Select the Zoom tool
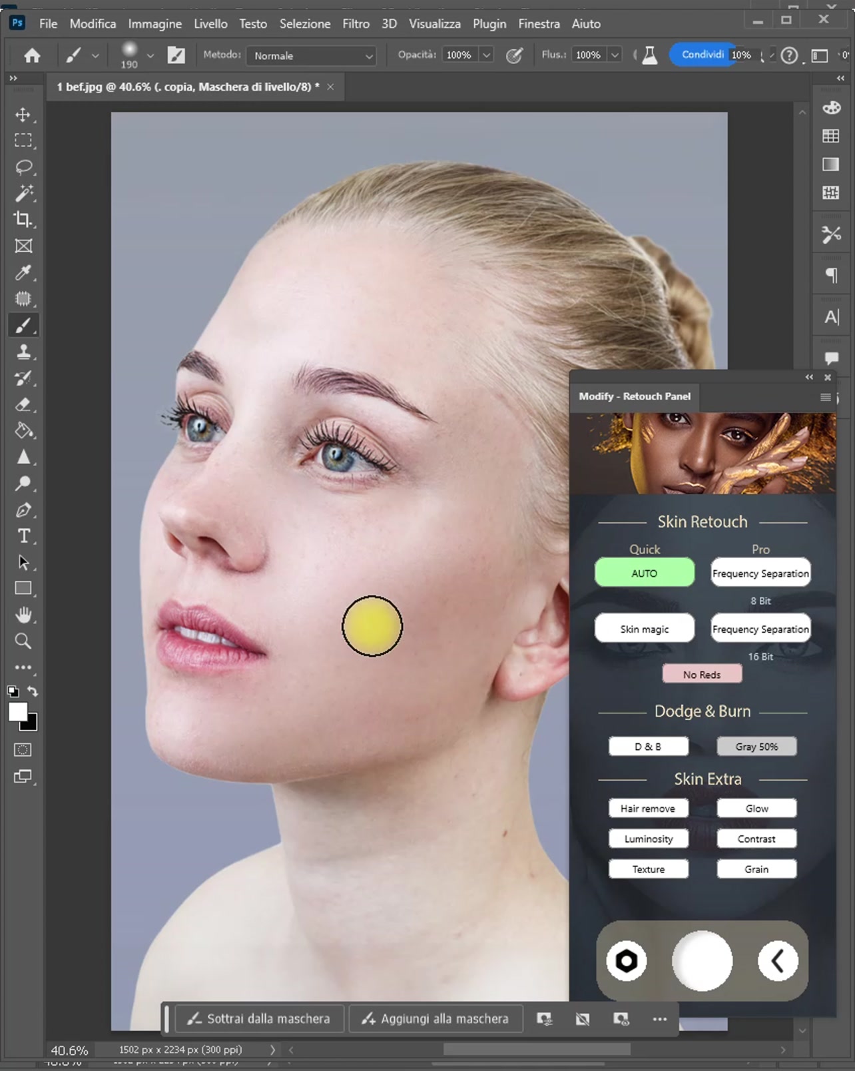This screenshot has width=855, height=1071. 23,641
